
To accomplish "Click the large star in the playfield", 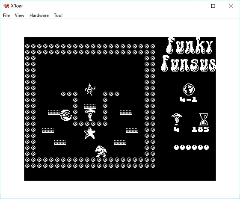I will click(x=89, y=133).
